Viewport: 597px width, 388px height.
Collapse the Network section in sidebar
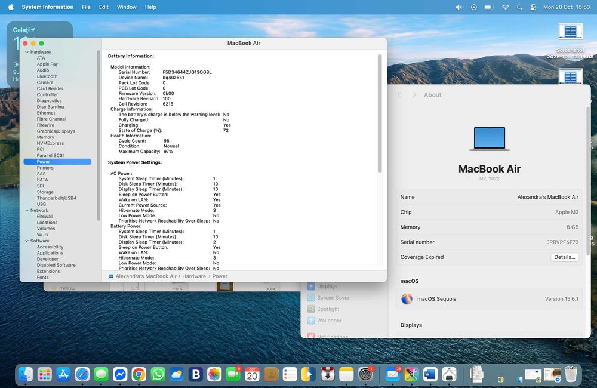pos(26,210)
